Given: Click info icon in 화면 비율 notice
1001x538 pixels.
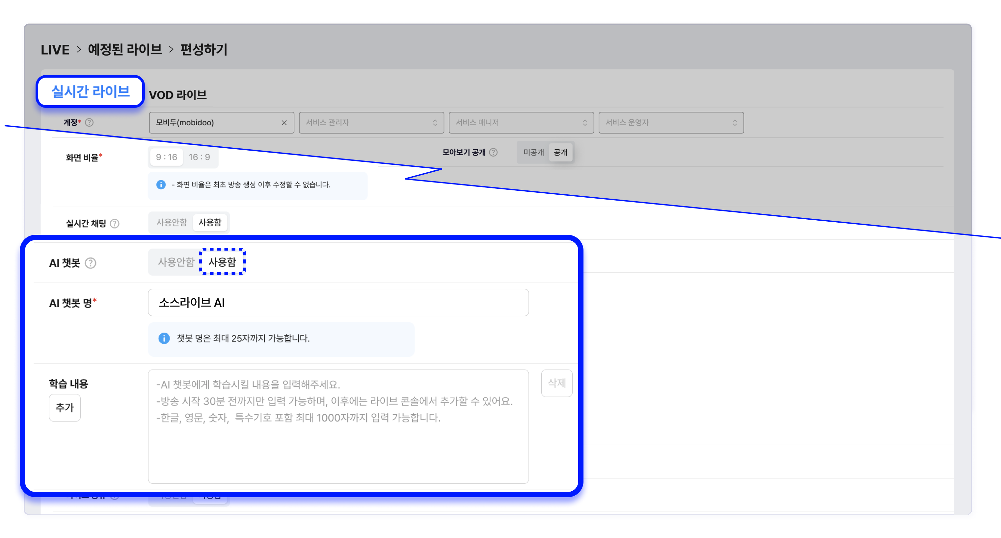Looking at the screenshot, I should point(161,185).
